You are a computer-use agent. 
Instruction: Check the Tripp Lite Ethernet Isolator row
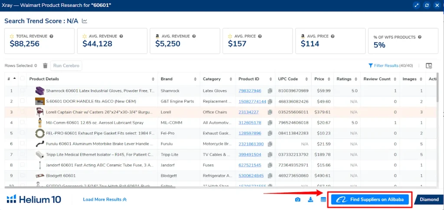pyautogui.click(x=23, y=154)
